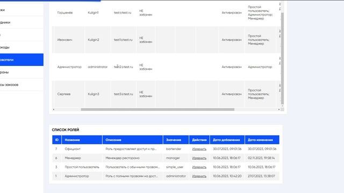This screenshot has height=193, width=344.
Task: Click the login 'administrator' in users table
Action: 98,67
